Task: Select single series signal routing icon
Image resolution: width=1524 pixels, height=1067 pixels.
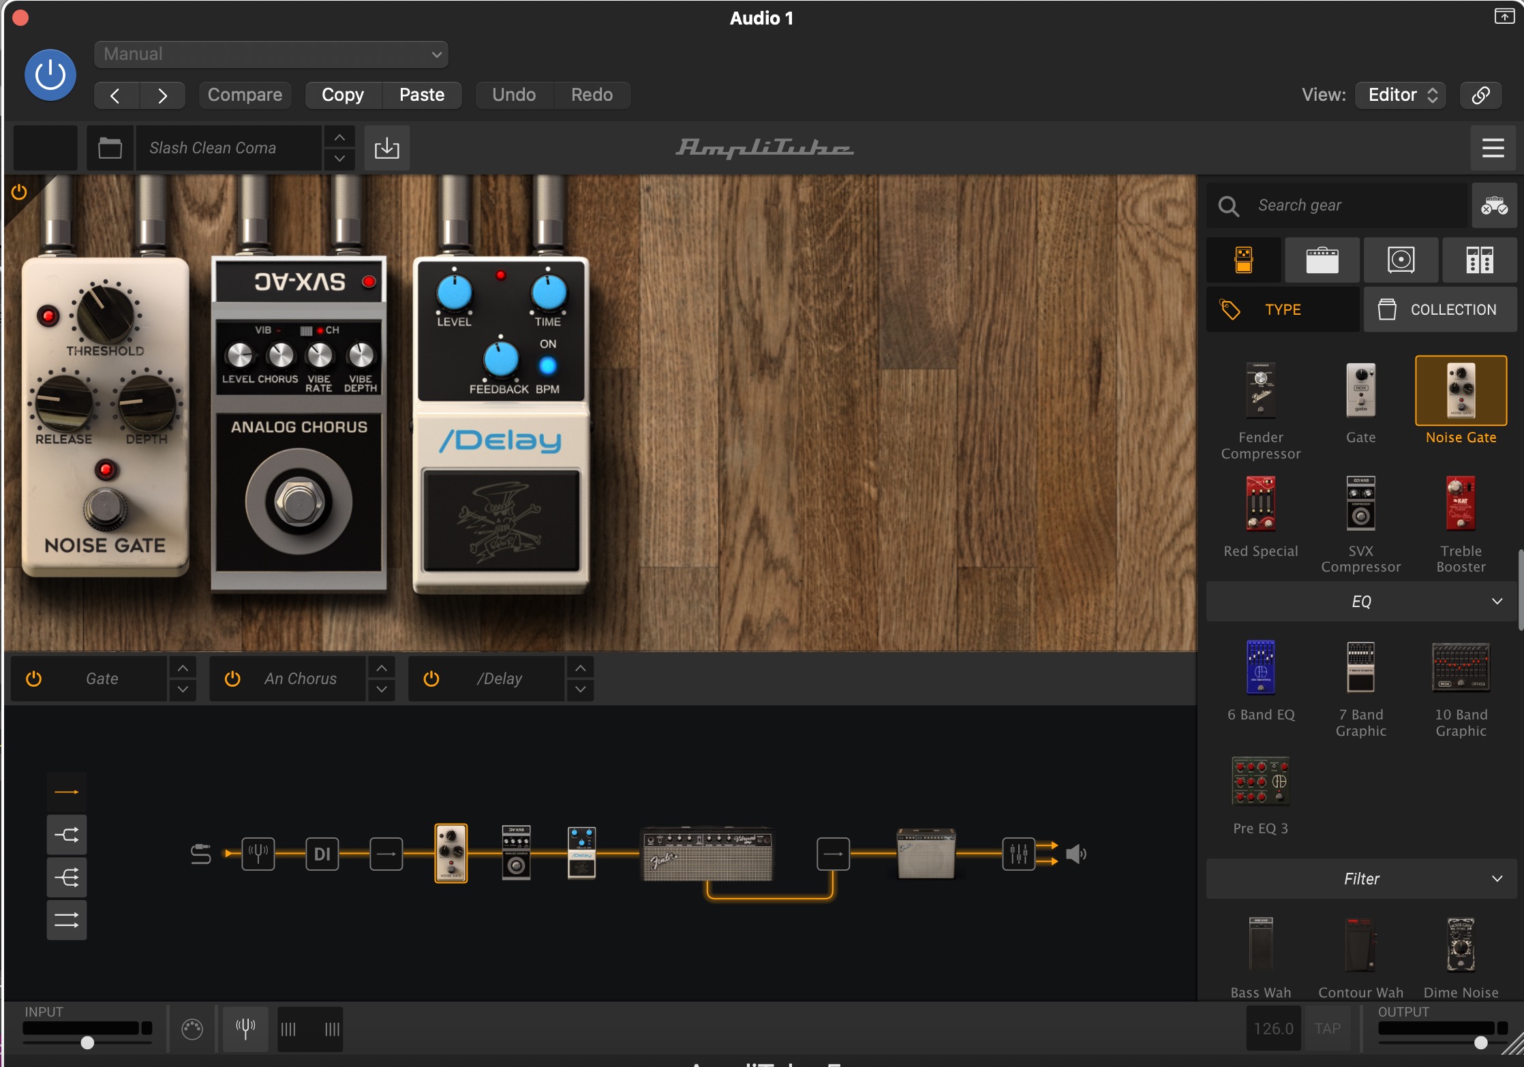Action: (x=67, y=792)
